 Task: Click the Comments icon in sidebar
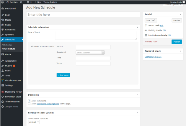point(3,30)
